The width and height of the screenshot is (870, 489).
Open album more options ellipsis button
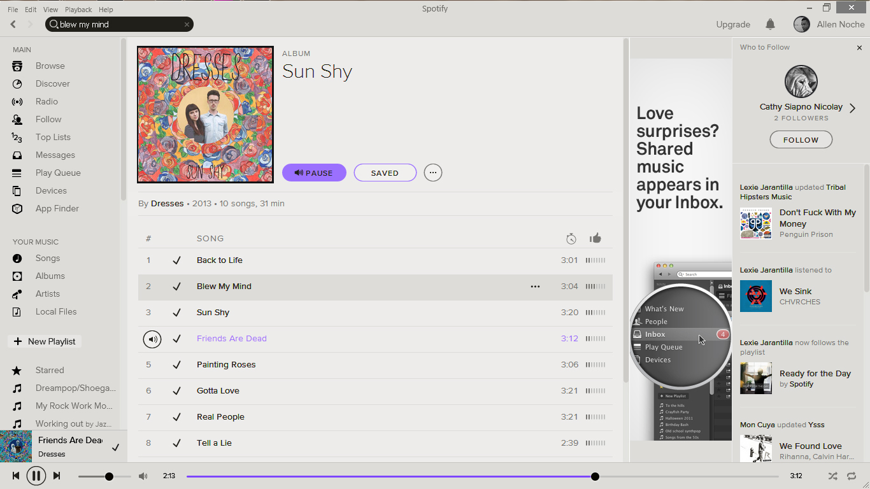pos(433,173)
